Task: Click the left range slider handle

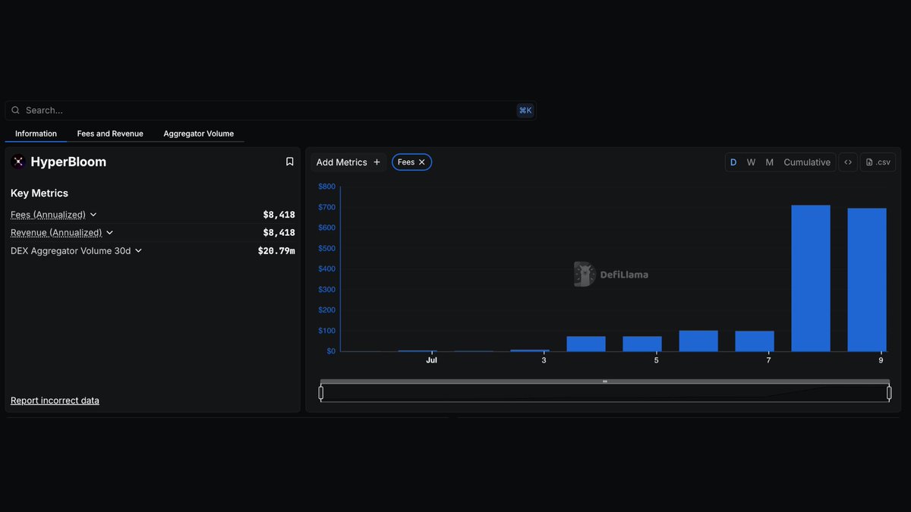Action: [x=321, y=393]
